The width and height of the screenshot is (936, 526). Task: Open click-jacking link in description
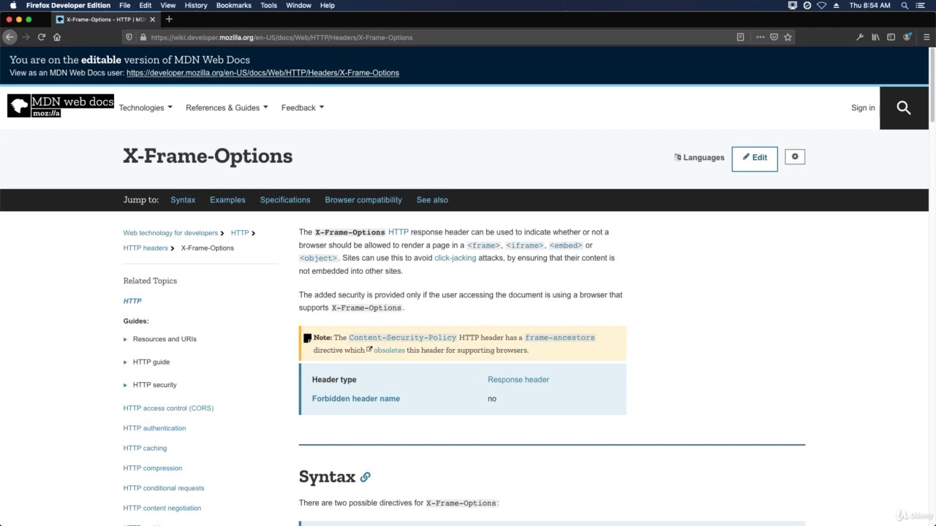click(455, 258)
